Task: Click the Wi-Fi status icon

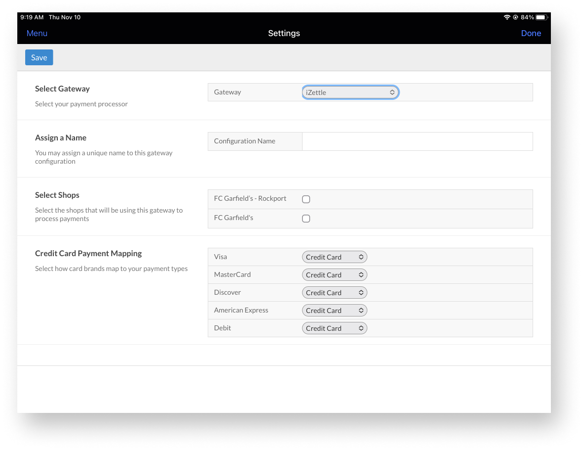Action: click(x=506, y=17)
